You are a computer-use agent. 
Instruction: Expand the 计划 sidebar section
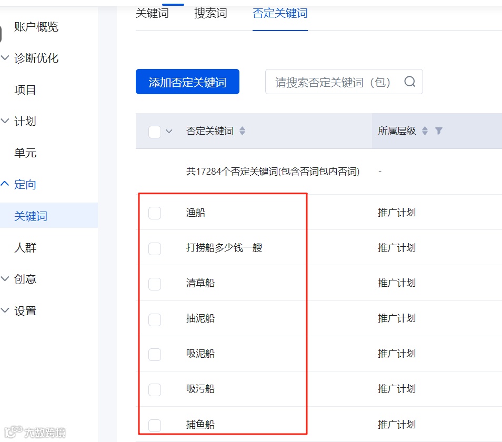point(5,121)
